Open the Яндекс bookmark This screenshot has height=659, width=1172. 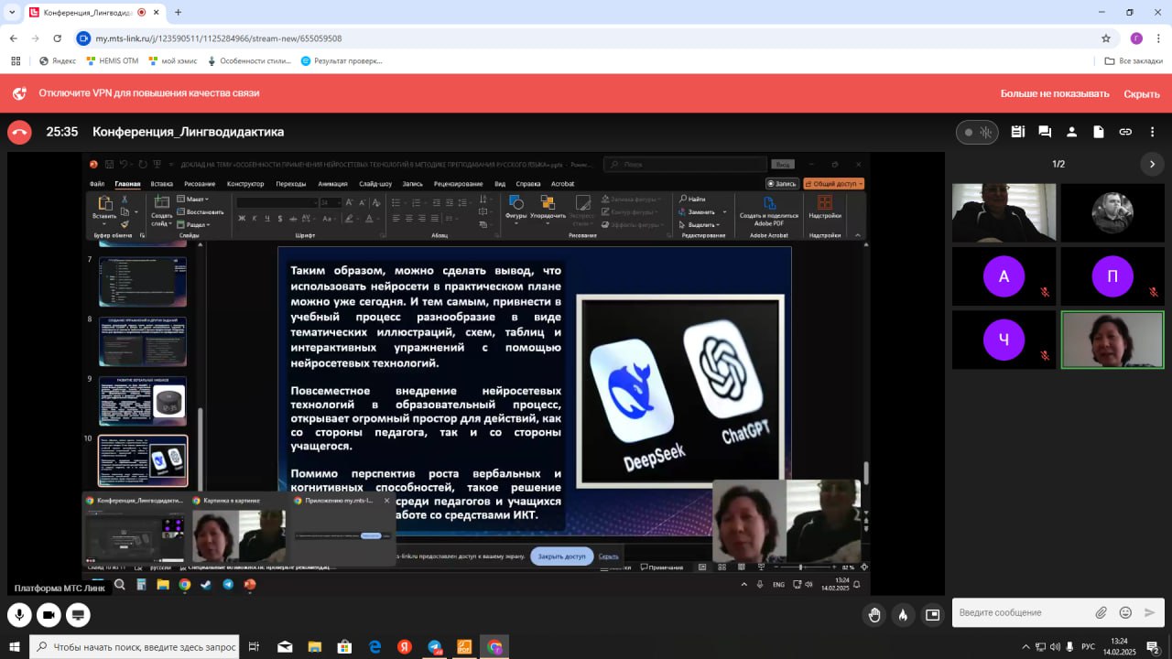[x=58, y=60]
